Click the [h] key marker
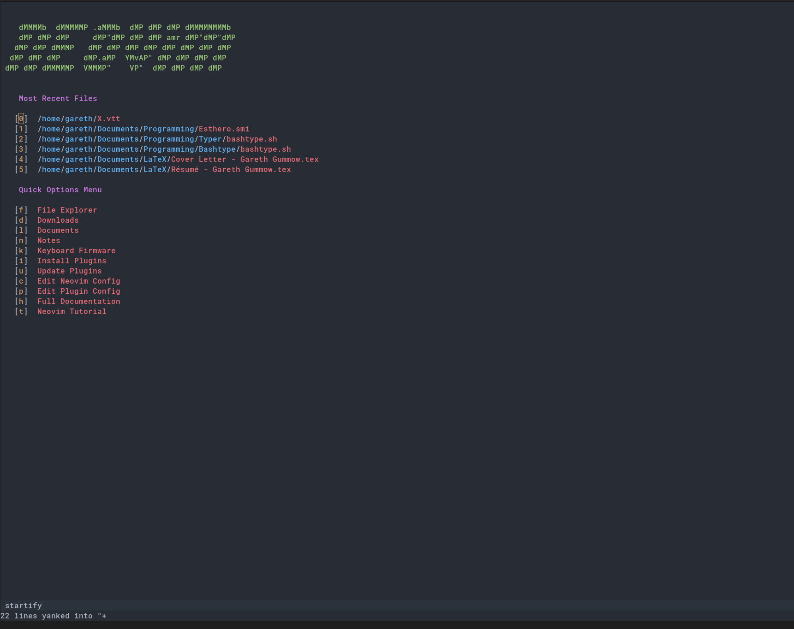 coord(21,301)
